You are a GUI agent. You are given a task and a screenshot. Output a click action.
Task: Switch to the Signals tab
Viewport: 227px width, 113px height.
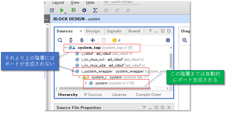coord(114,31)
